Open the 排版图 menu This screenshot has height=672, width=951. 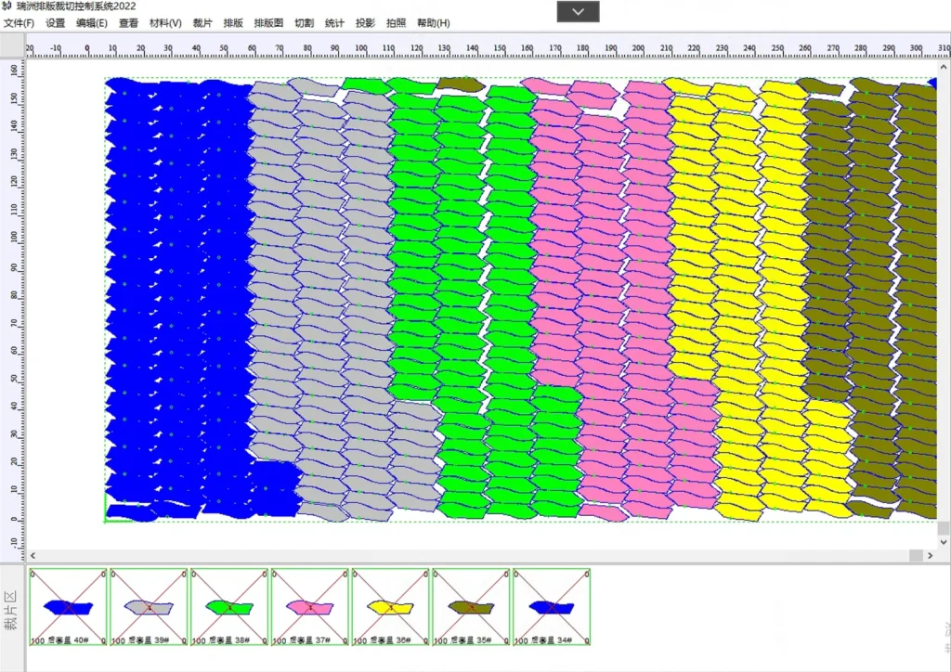pyautogui.click(x=268, y=23)
